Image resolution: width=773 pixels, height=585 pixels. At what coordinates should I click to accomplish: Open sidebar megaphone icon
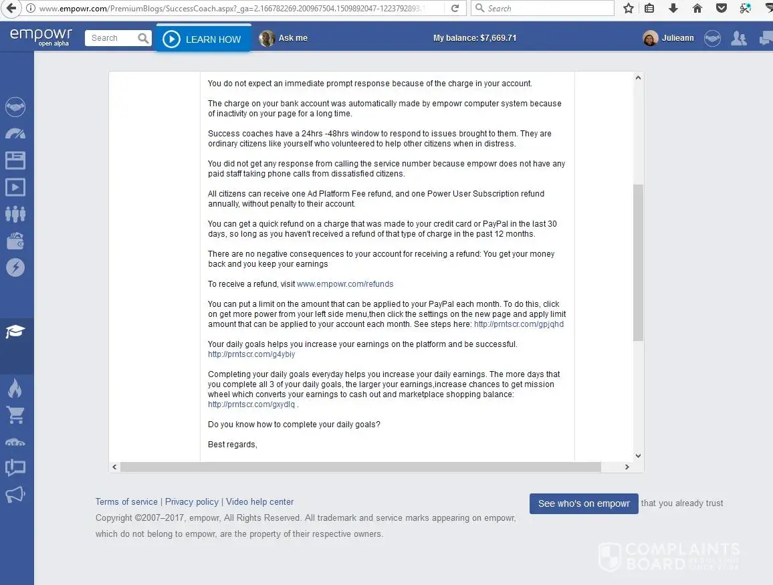[15, 494]
